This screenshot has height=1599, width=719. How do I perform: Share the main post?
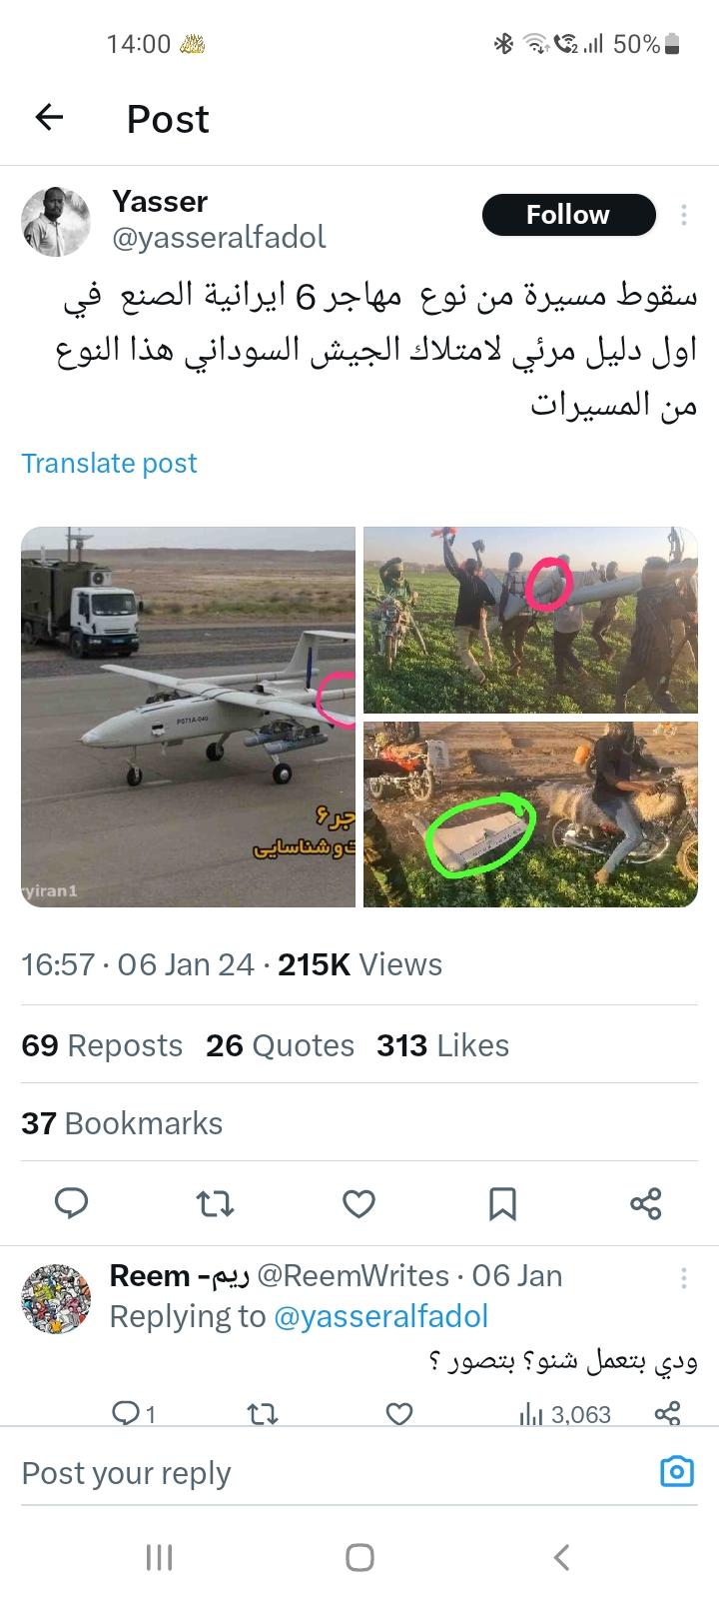(x=646, y=1203)
